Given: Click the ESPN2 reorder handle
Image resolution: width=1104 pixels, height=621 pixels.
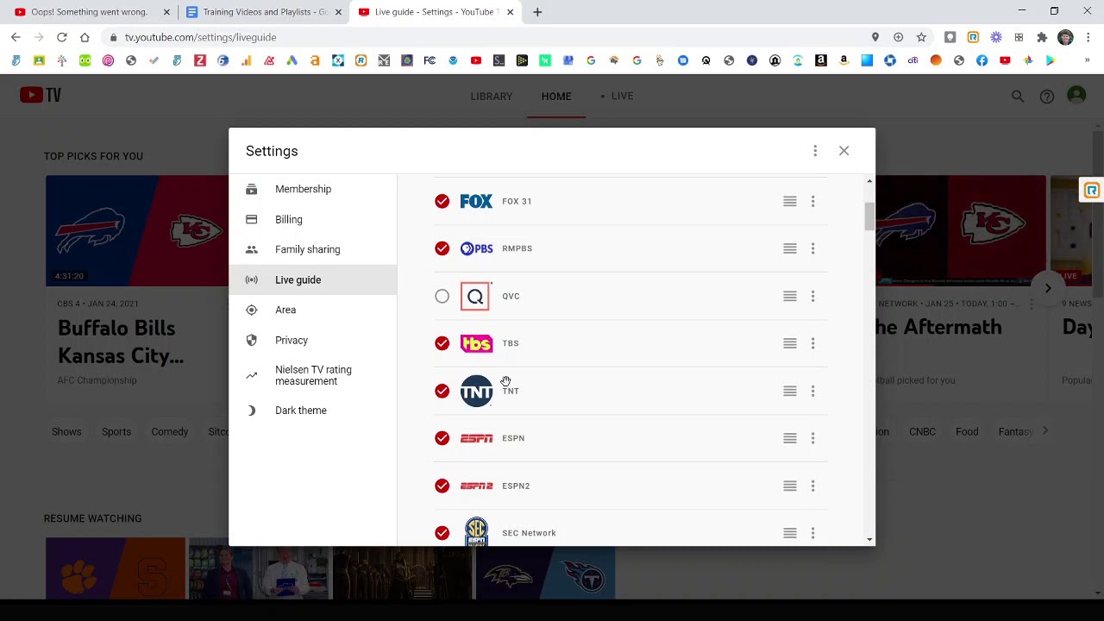Looking at the screenshot, I should (790, 486).
